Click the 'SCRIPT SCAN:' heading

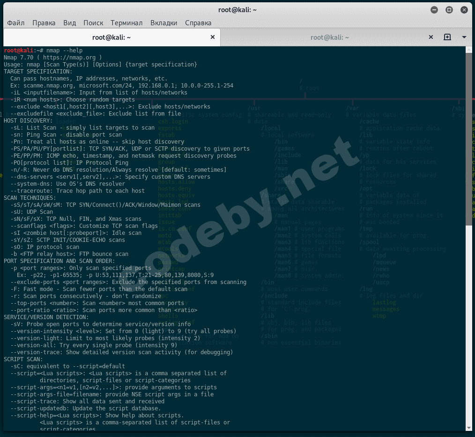coord(23,359)
